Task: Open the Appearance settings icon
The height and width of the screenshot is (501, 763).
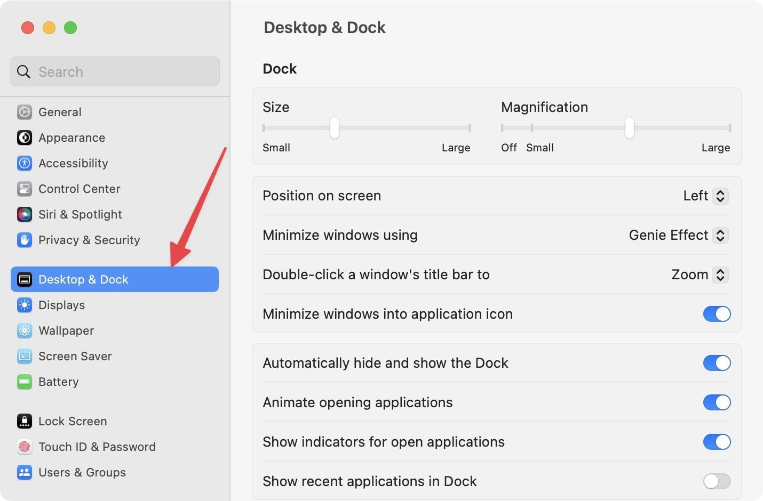Action: (x=25, y=138)
